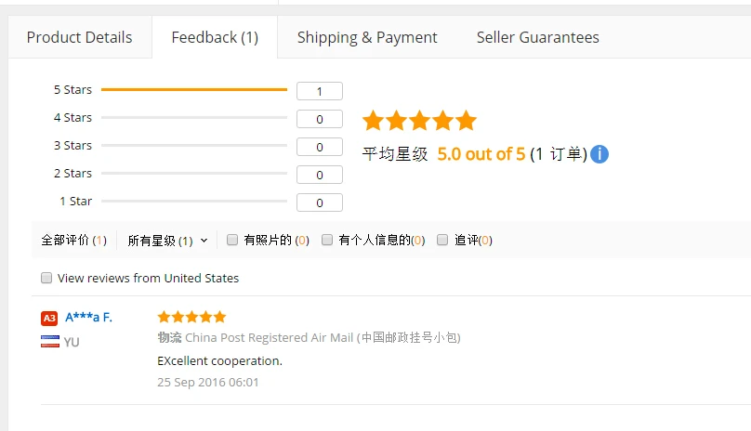Toggle the 有个人信息的 filter checkbox

(x=327, y=240)
